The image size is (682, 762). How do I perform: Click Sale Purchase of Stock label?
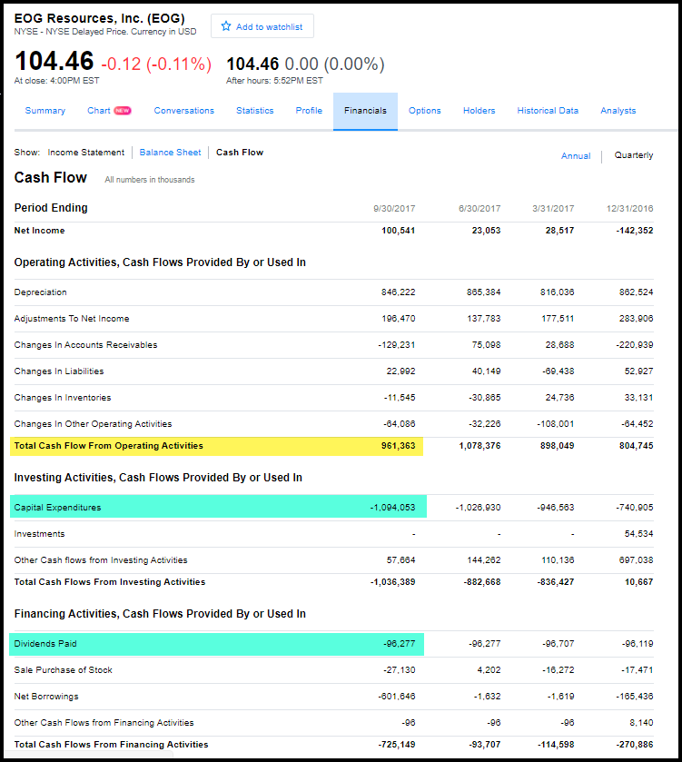click(64, 669)
